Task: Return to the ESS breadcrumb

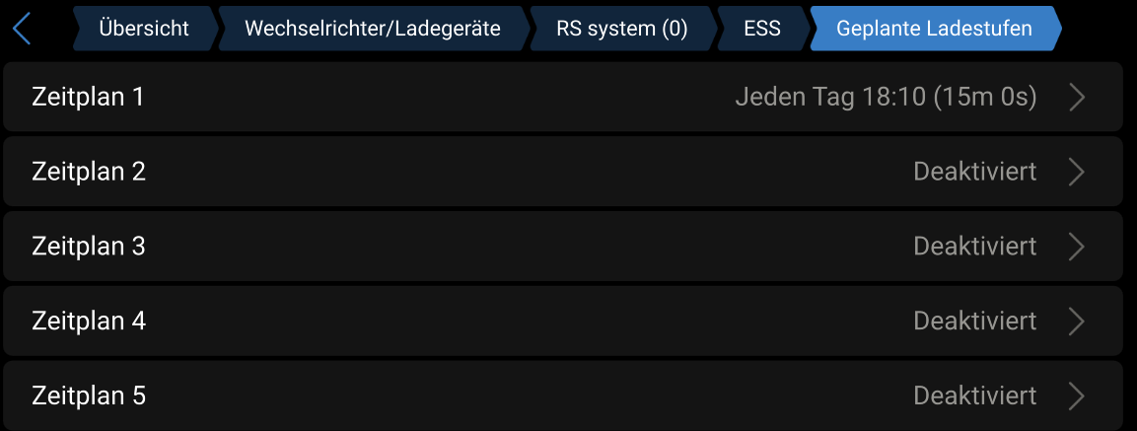Action: [x=761, y=29]
